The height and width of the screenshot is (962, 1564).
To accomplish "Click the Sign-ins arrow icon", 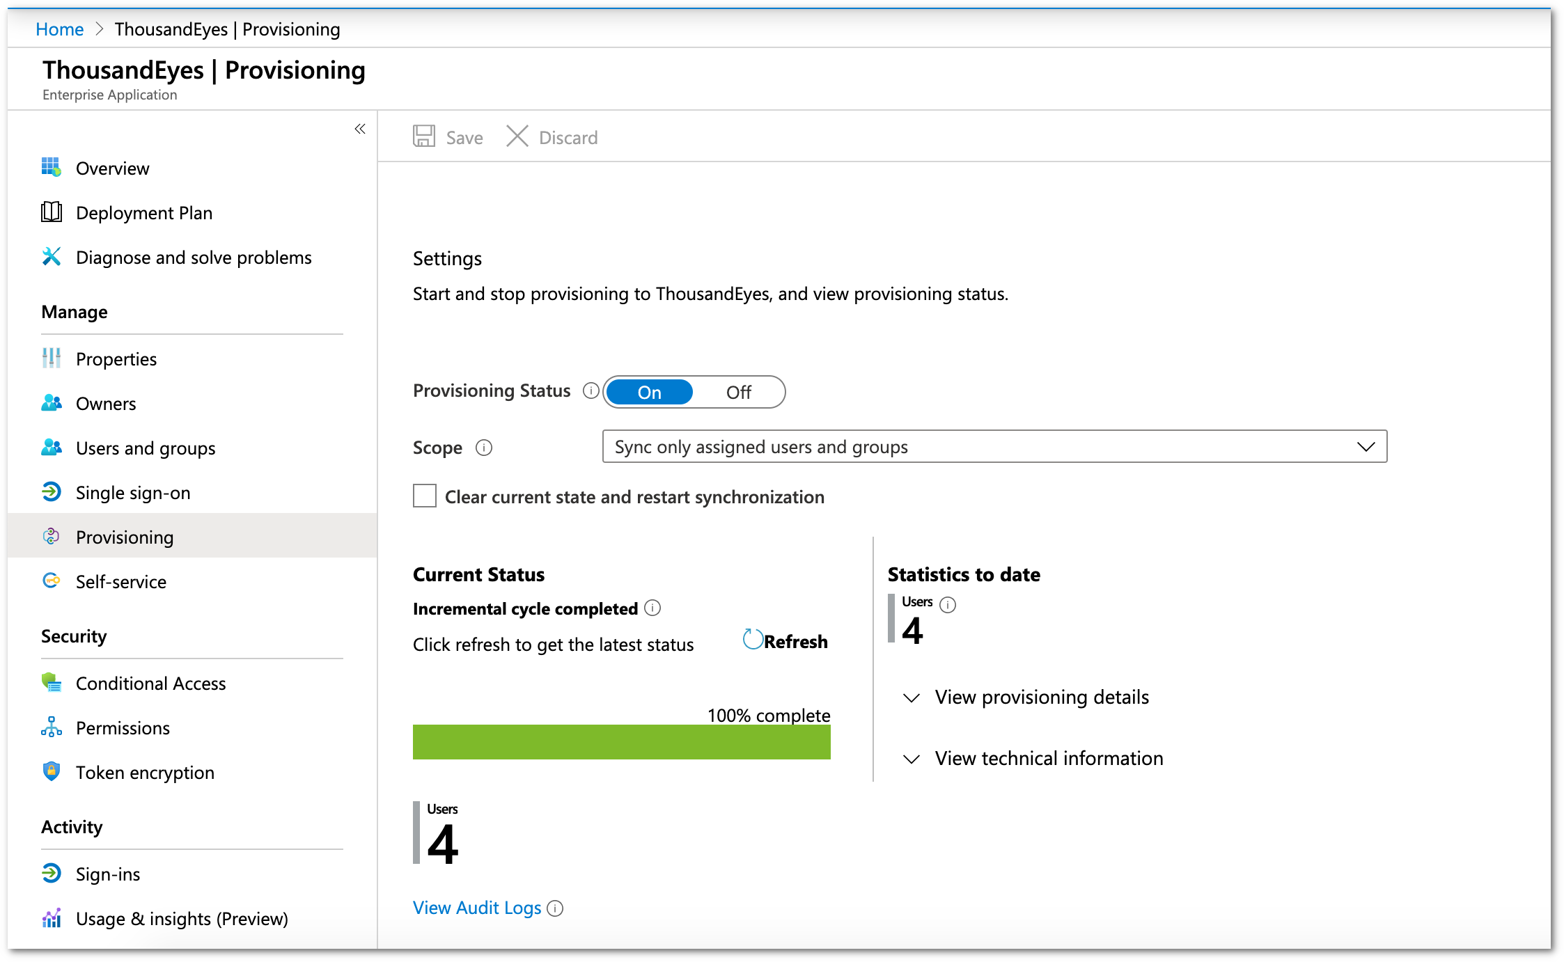I will click(52, 873).
